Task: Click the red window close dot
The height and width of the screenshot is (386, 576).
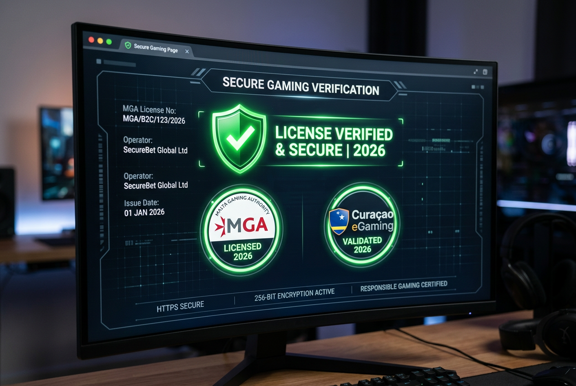Action: coord(91,40)
